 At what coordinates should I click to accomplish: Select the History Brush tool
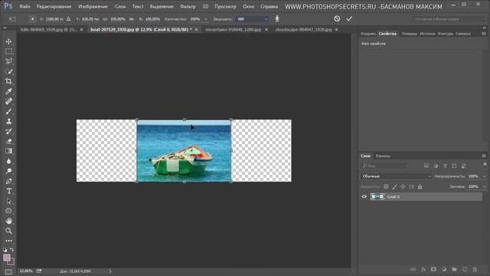8,131
